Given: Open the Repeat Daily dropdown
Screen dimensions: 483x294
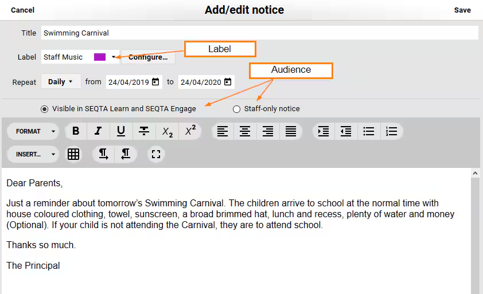Looking at the screenshot, I should pyautogui.click(x=61, y=81).
